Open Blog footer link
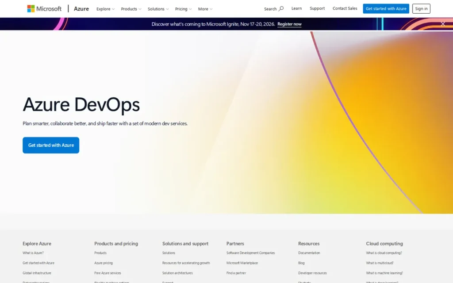 tap(301, 263)
